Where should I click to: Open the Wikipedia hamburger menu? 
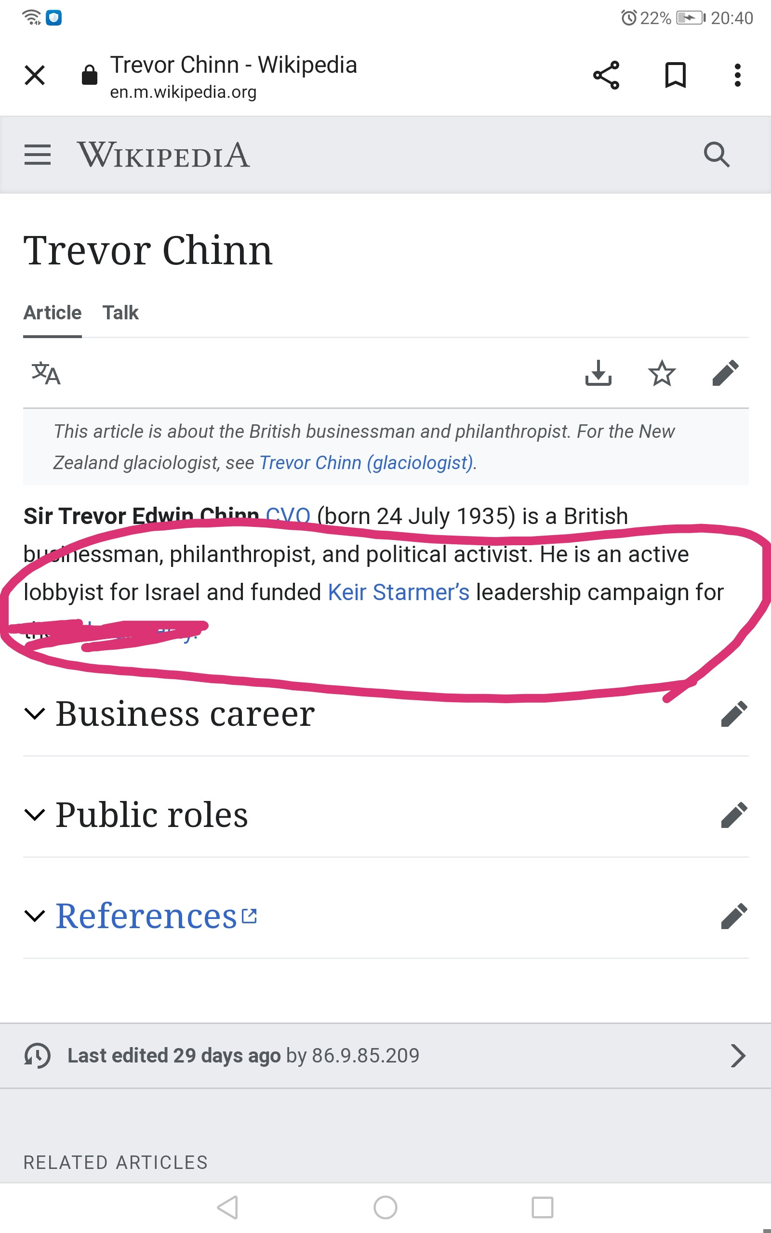pos(37,155)
